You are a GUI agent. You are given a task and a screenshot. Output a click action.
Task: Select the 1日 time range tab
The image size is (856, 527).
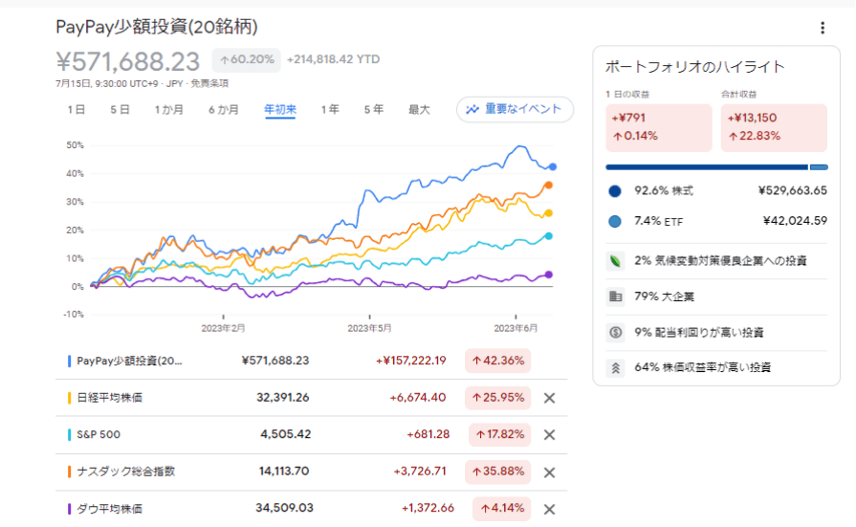(77, 110)
